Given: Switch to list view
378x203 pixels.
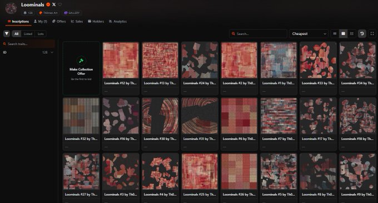Looking at the screenshot, I should point(352,34).
